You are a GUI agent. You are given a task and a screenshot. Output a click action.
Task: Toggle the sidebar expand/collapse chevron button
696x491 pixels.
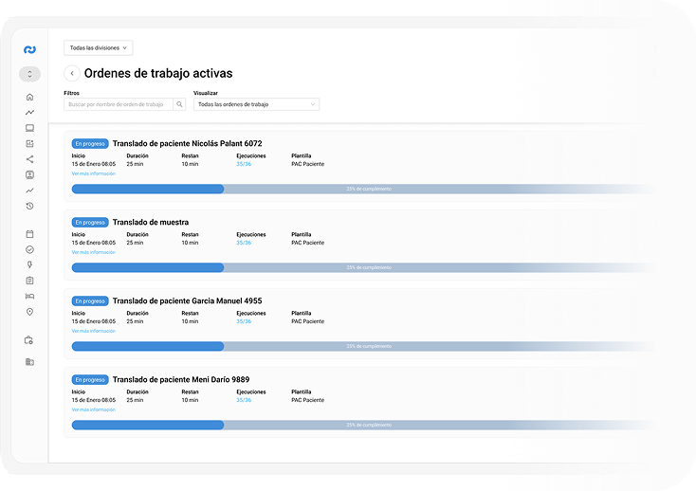tap(29, 74)
